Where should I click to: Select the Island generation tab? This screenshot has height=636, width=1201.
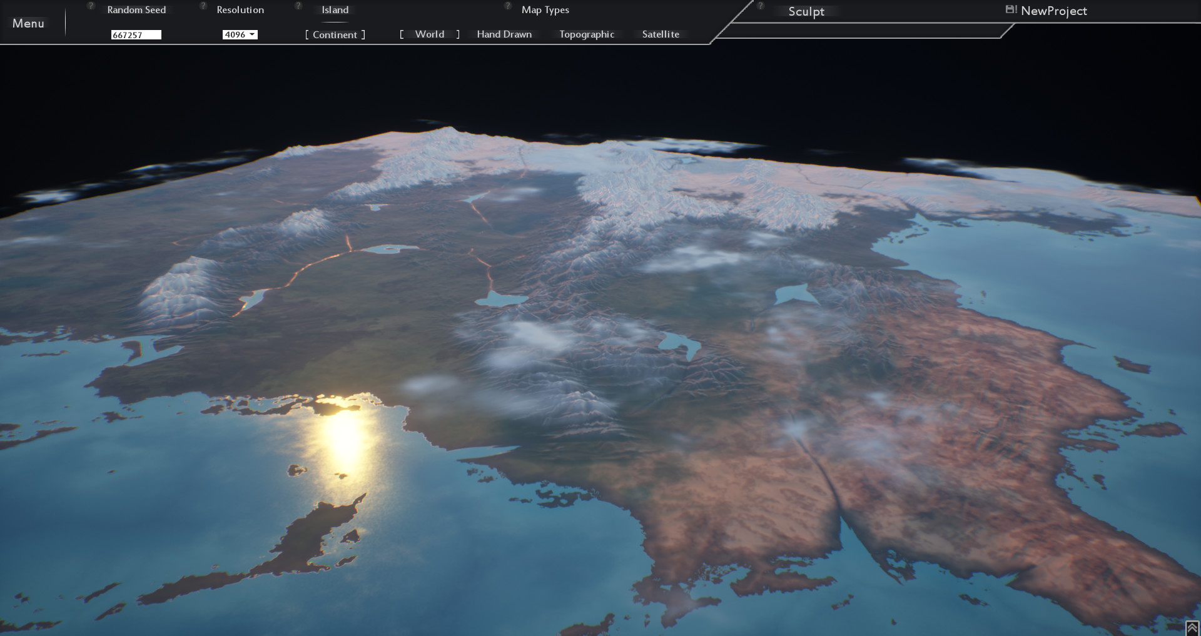point(335,9)
